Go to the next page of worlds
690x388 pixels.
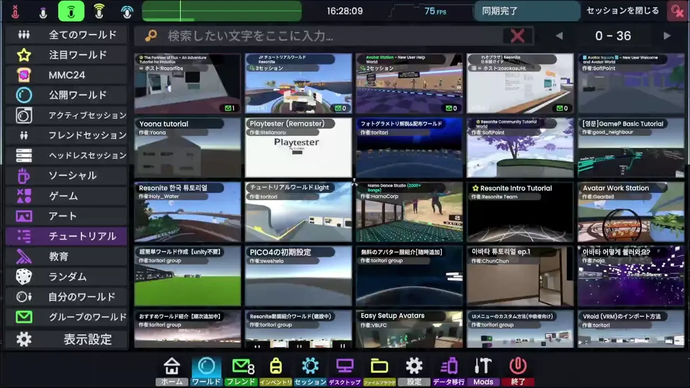(667, 36)
